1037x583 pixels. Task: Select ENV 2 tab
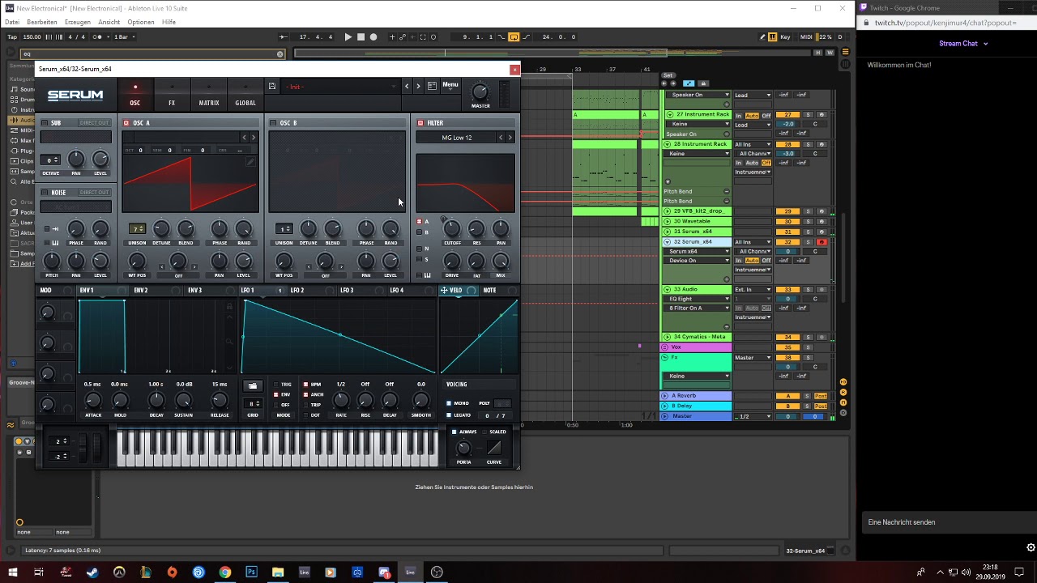point(141,290)
